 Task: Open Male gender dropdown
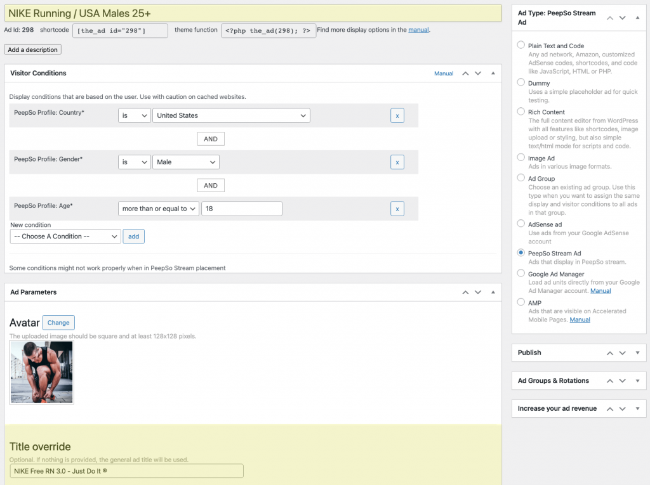(186, 162)
